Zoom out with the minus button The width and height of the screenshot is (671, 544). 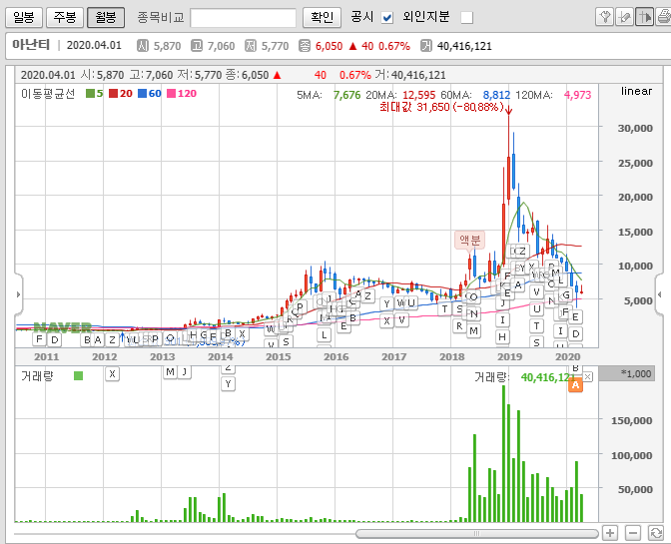633,533
